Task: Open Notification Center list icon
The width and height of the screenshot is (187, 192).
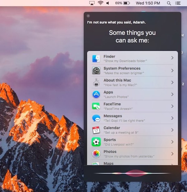Action: click(178, 3)
